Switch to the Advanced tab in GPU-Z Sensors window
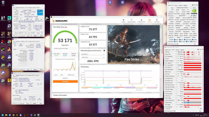209x117 pixels. [x=177, y=50]
